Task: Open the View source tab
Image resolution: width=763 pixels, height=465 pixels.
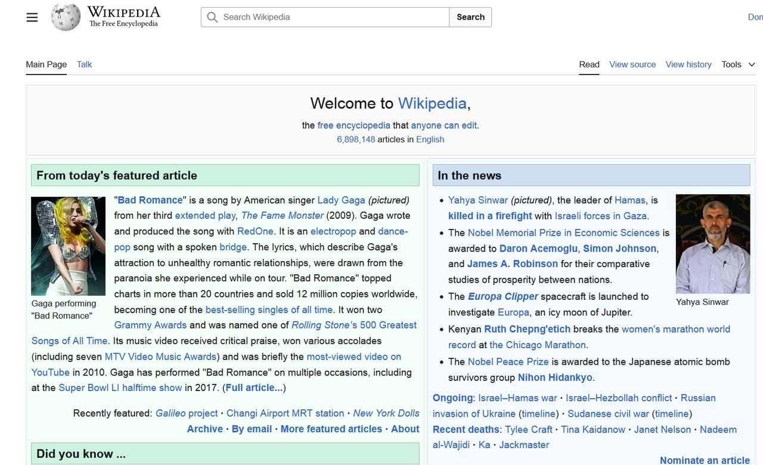Action: click(632, 64)
